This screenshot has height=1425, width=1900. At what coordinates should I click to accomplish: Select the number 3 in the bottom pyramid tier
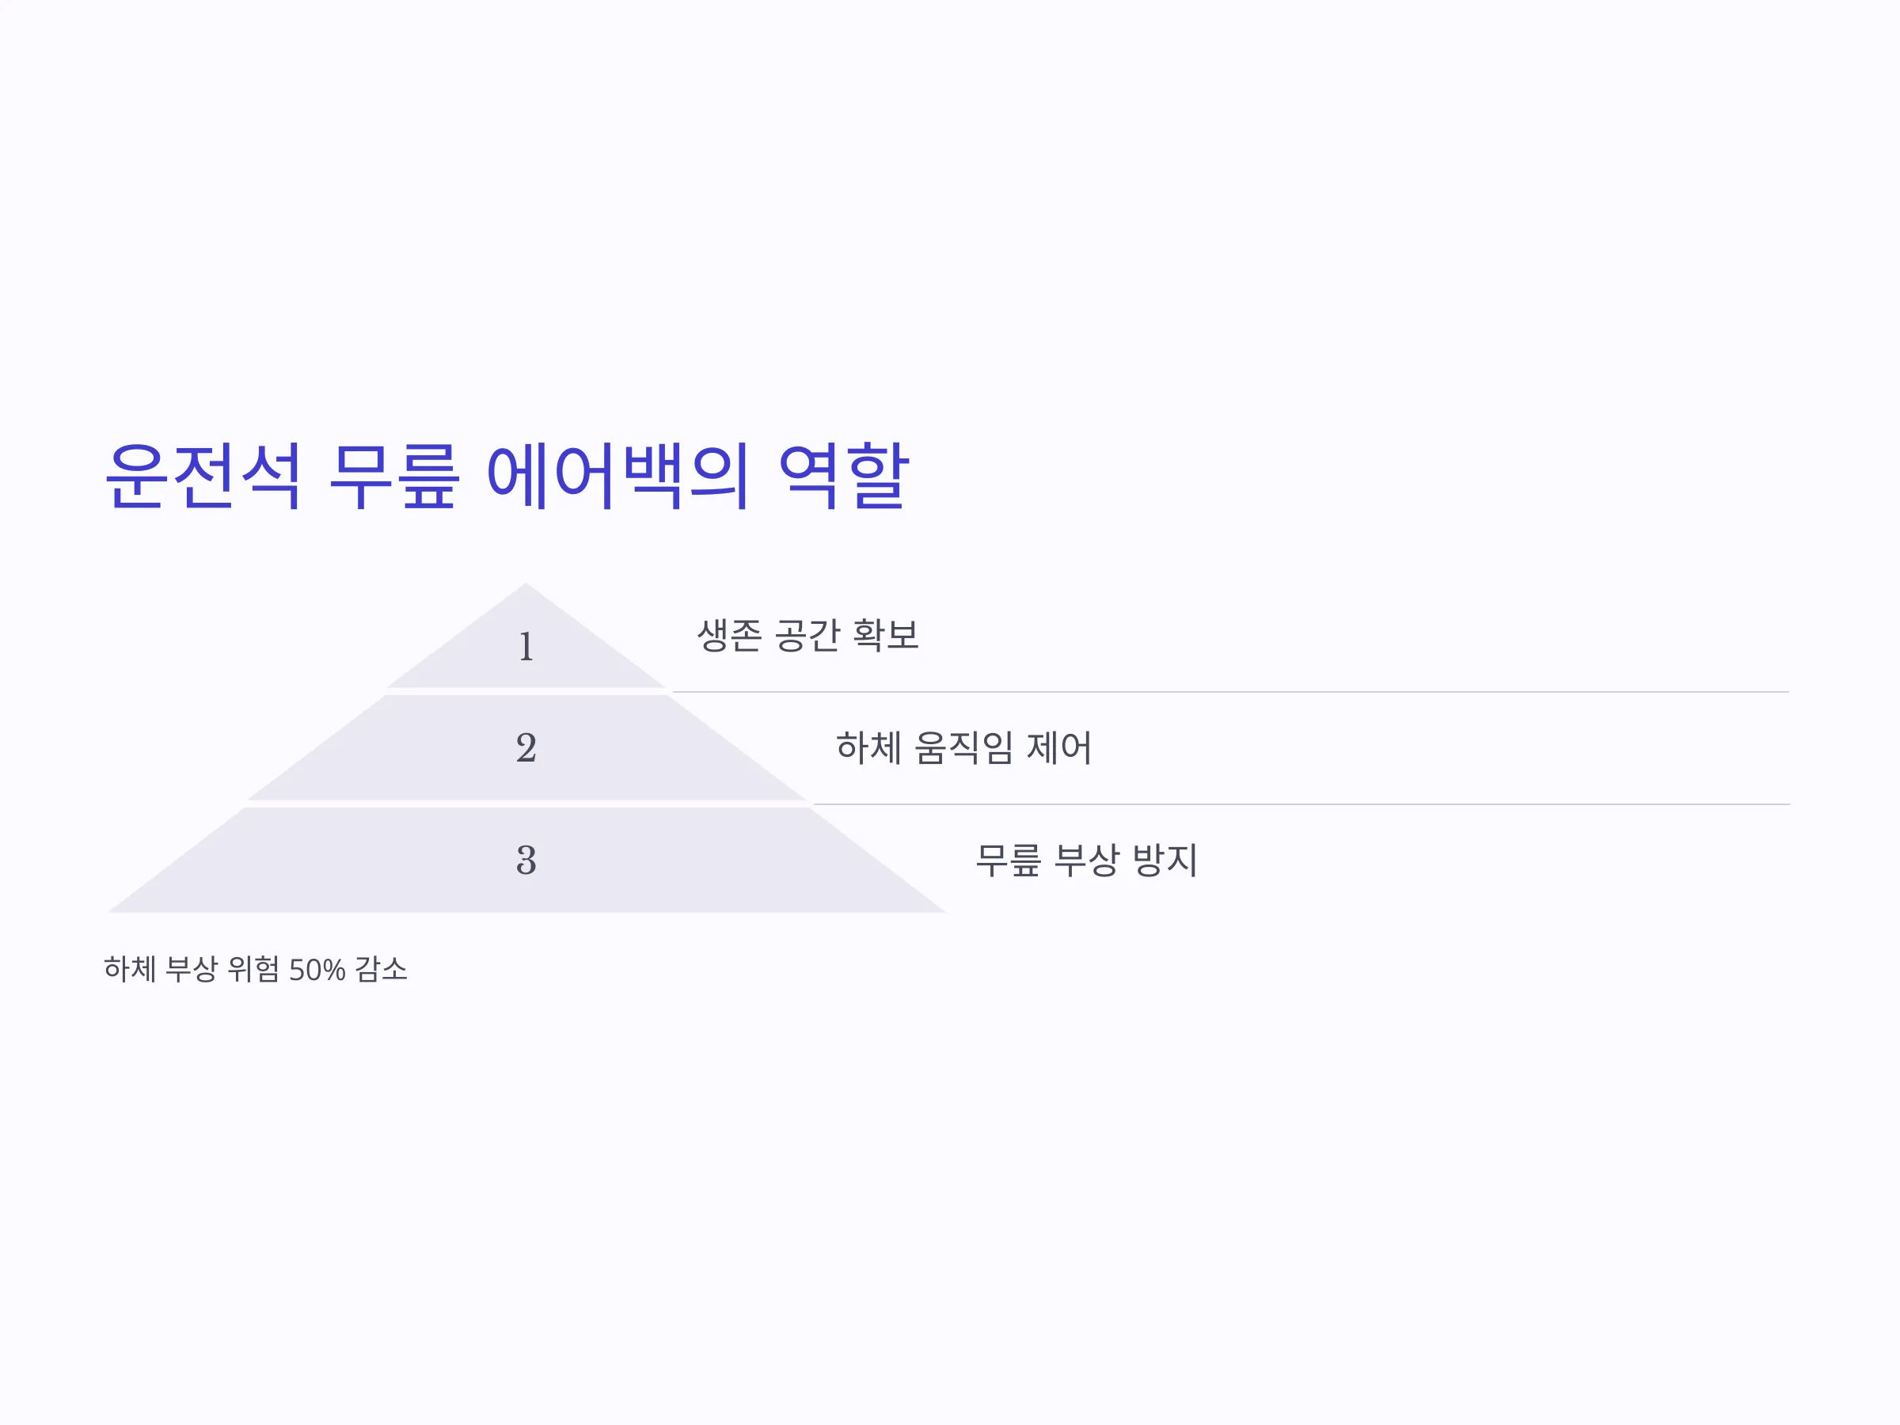tap(526, 860)
